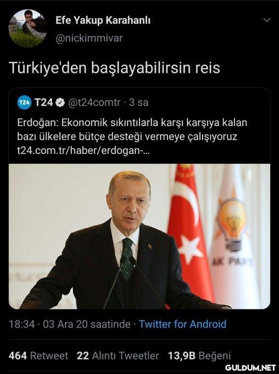
Task: Open the Twitter for Android source link
Action: point(182,324)
